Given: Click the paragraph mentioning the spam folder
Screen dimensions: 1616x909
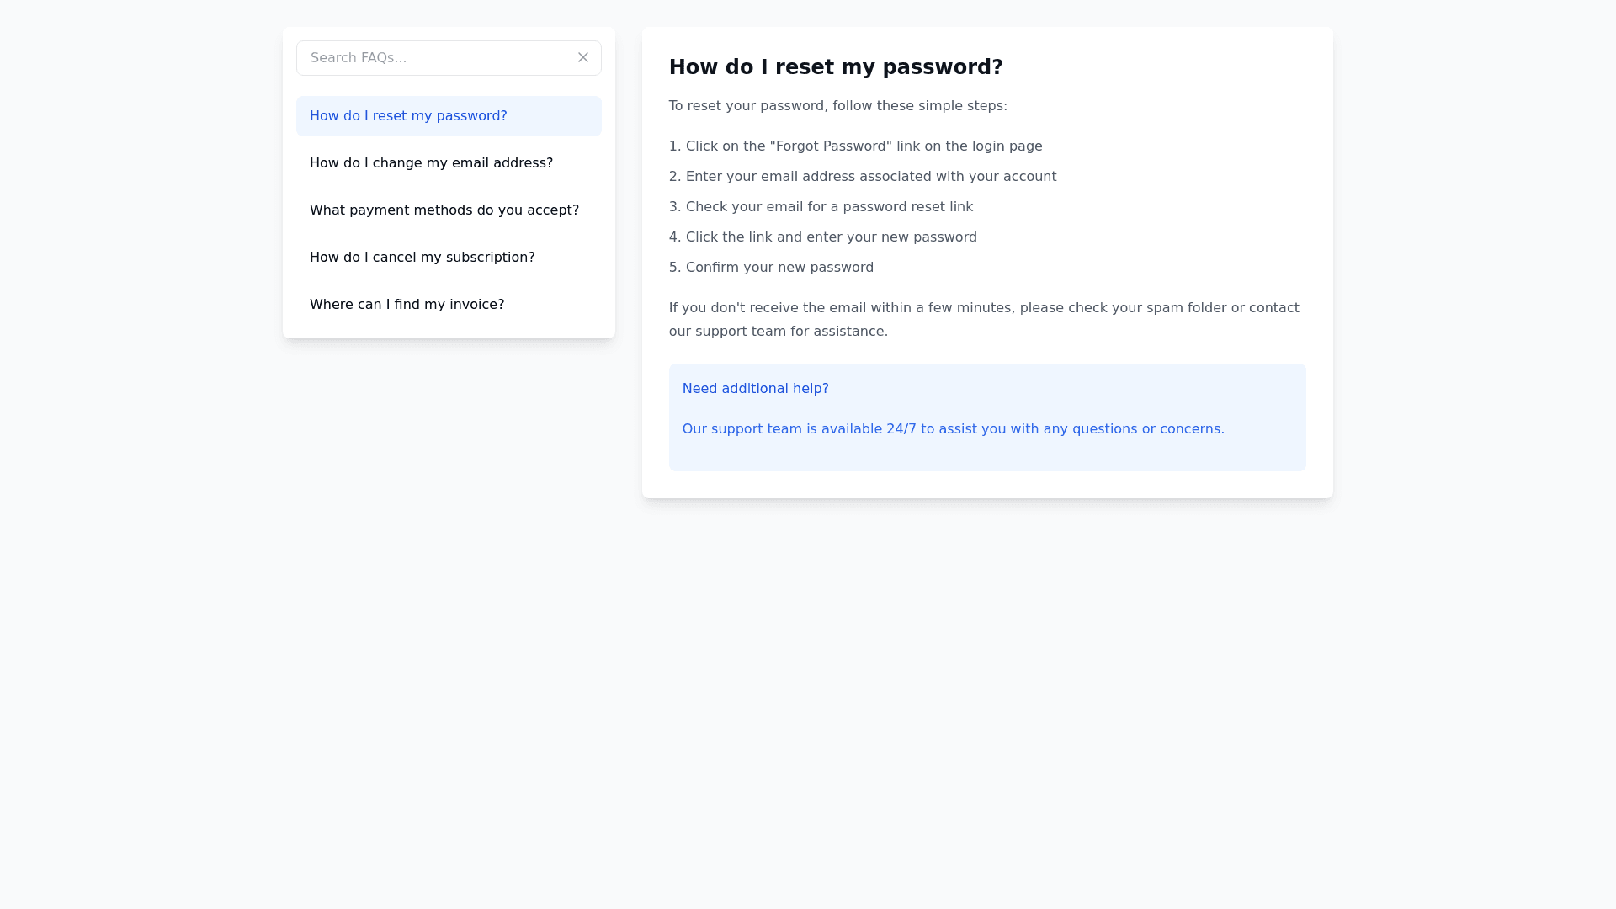Looking at the screenshot, I should click(x=983, y=308).
